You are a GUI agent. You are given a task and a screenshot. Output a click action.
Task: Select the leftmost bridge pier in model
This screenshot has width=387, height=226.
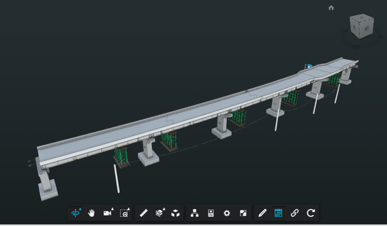pos(47,182)
